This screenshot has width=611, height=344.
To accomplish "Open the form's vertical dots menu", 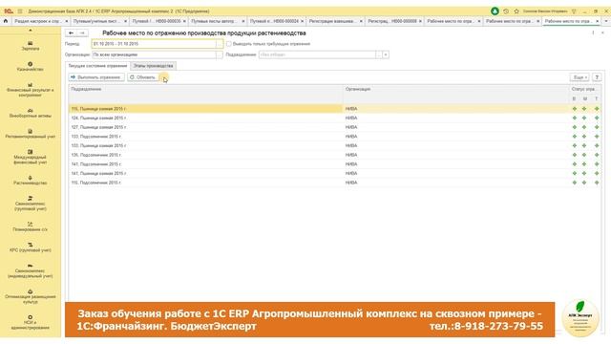I will coord(593,33).
